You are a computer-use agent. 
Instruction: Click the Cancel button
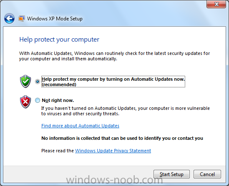coord(207,174)
